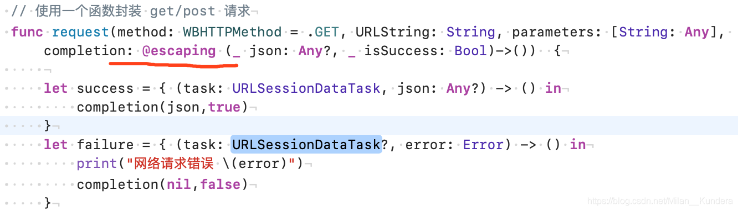Viewport: 738px width, 211px height.
Task: Click the failure constant name
Action: point(105,145)
